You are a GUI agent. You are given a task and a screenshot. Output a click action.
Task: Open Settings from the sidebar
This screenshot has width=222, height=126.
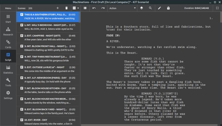point(8,95)
